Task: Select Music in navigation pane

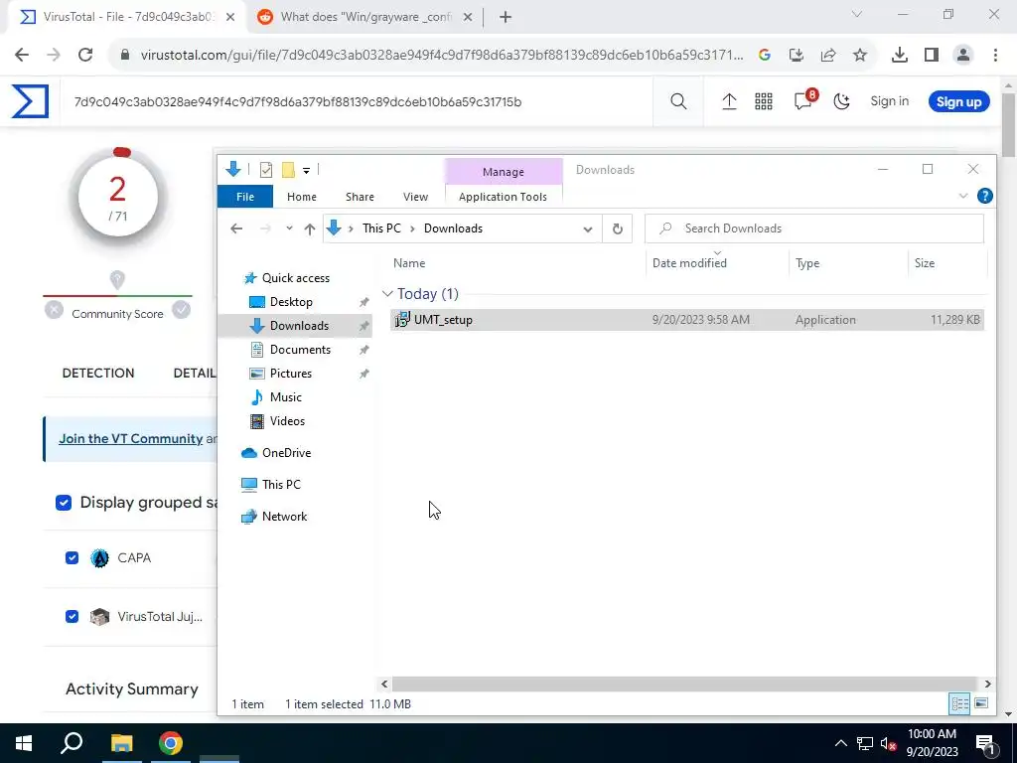Action: 285,397
